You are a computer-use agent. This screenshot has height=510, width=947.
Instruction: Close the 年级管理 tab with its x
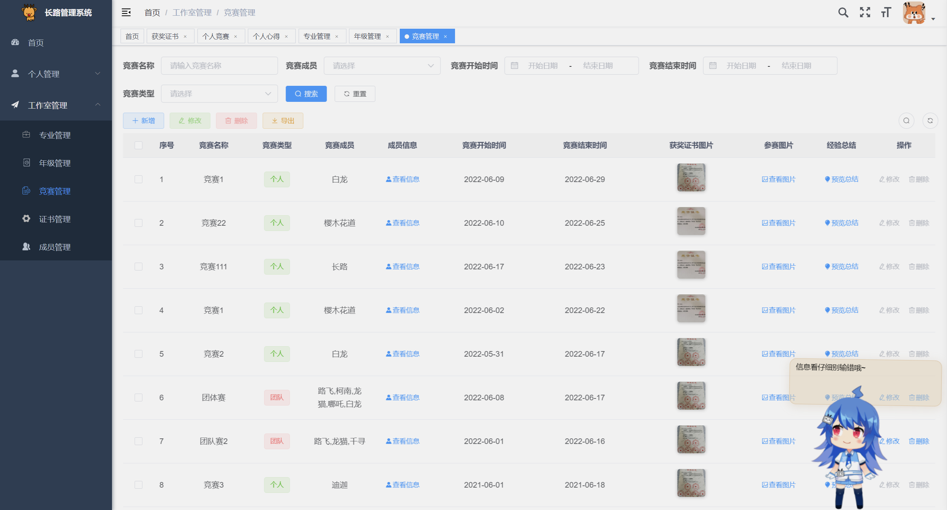coord(387,37)
